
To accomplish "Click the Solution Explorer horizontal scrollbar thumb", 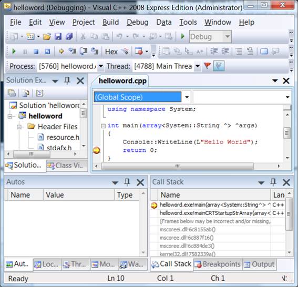I will pos(32,154).
